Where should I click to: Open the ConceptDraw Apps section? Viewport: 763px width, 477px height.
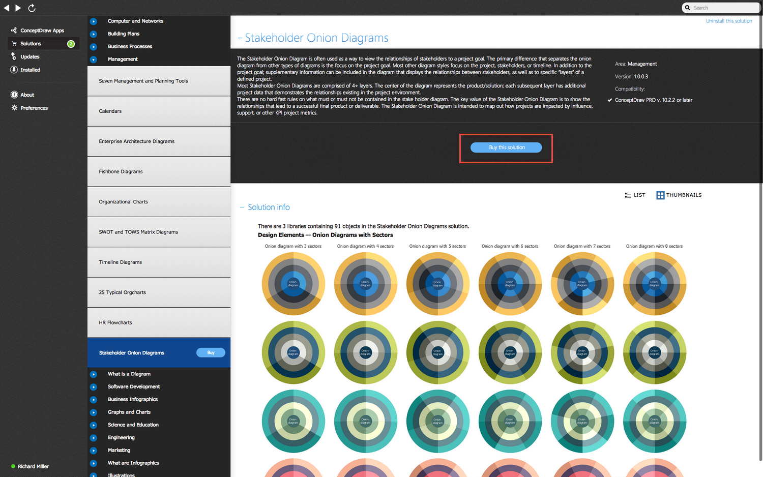[42, 31]
